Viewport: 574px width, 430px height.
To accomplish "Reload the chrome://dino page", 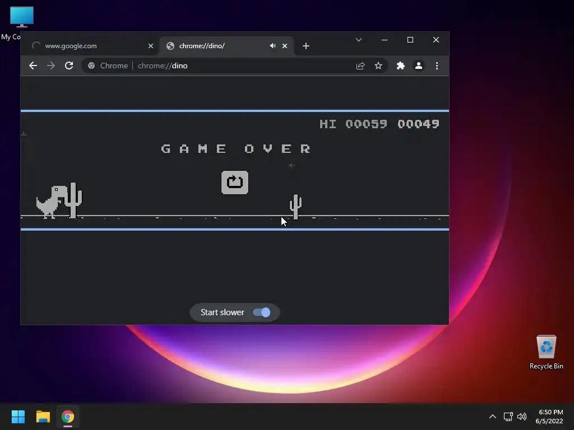I will [69, 66].
